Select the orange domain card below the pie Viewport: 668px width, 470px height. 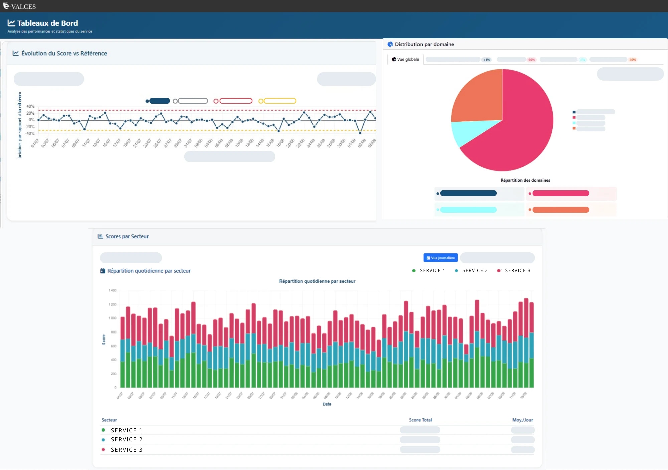[x=571, y=210]
